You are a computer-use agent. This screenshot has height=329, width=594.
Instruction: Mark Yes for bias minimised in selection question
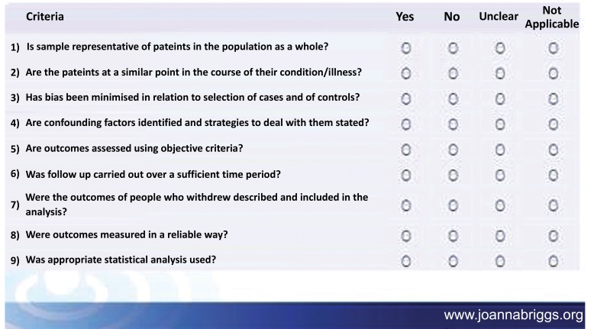tap(405, 98)
